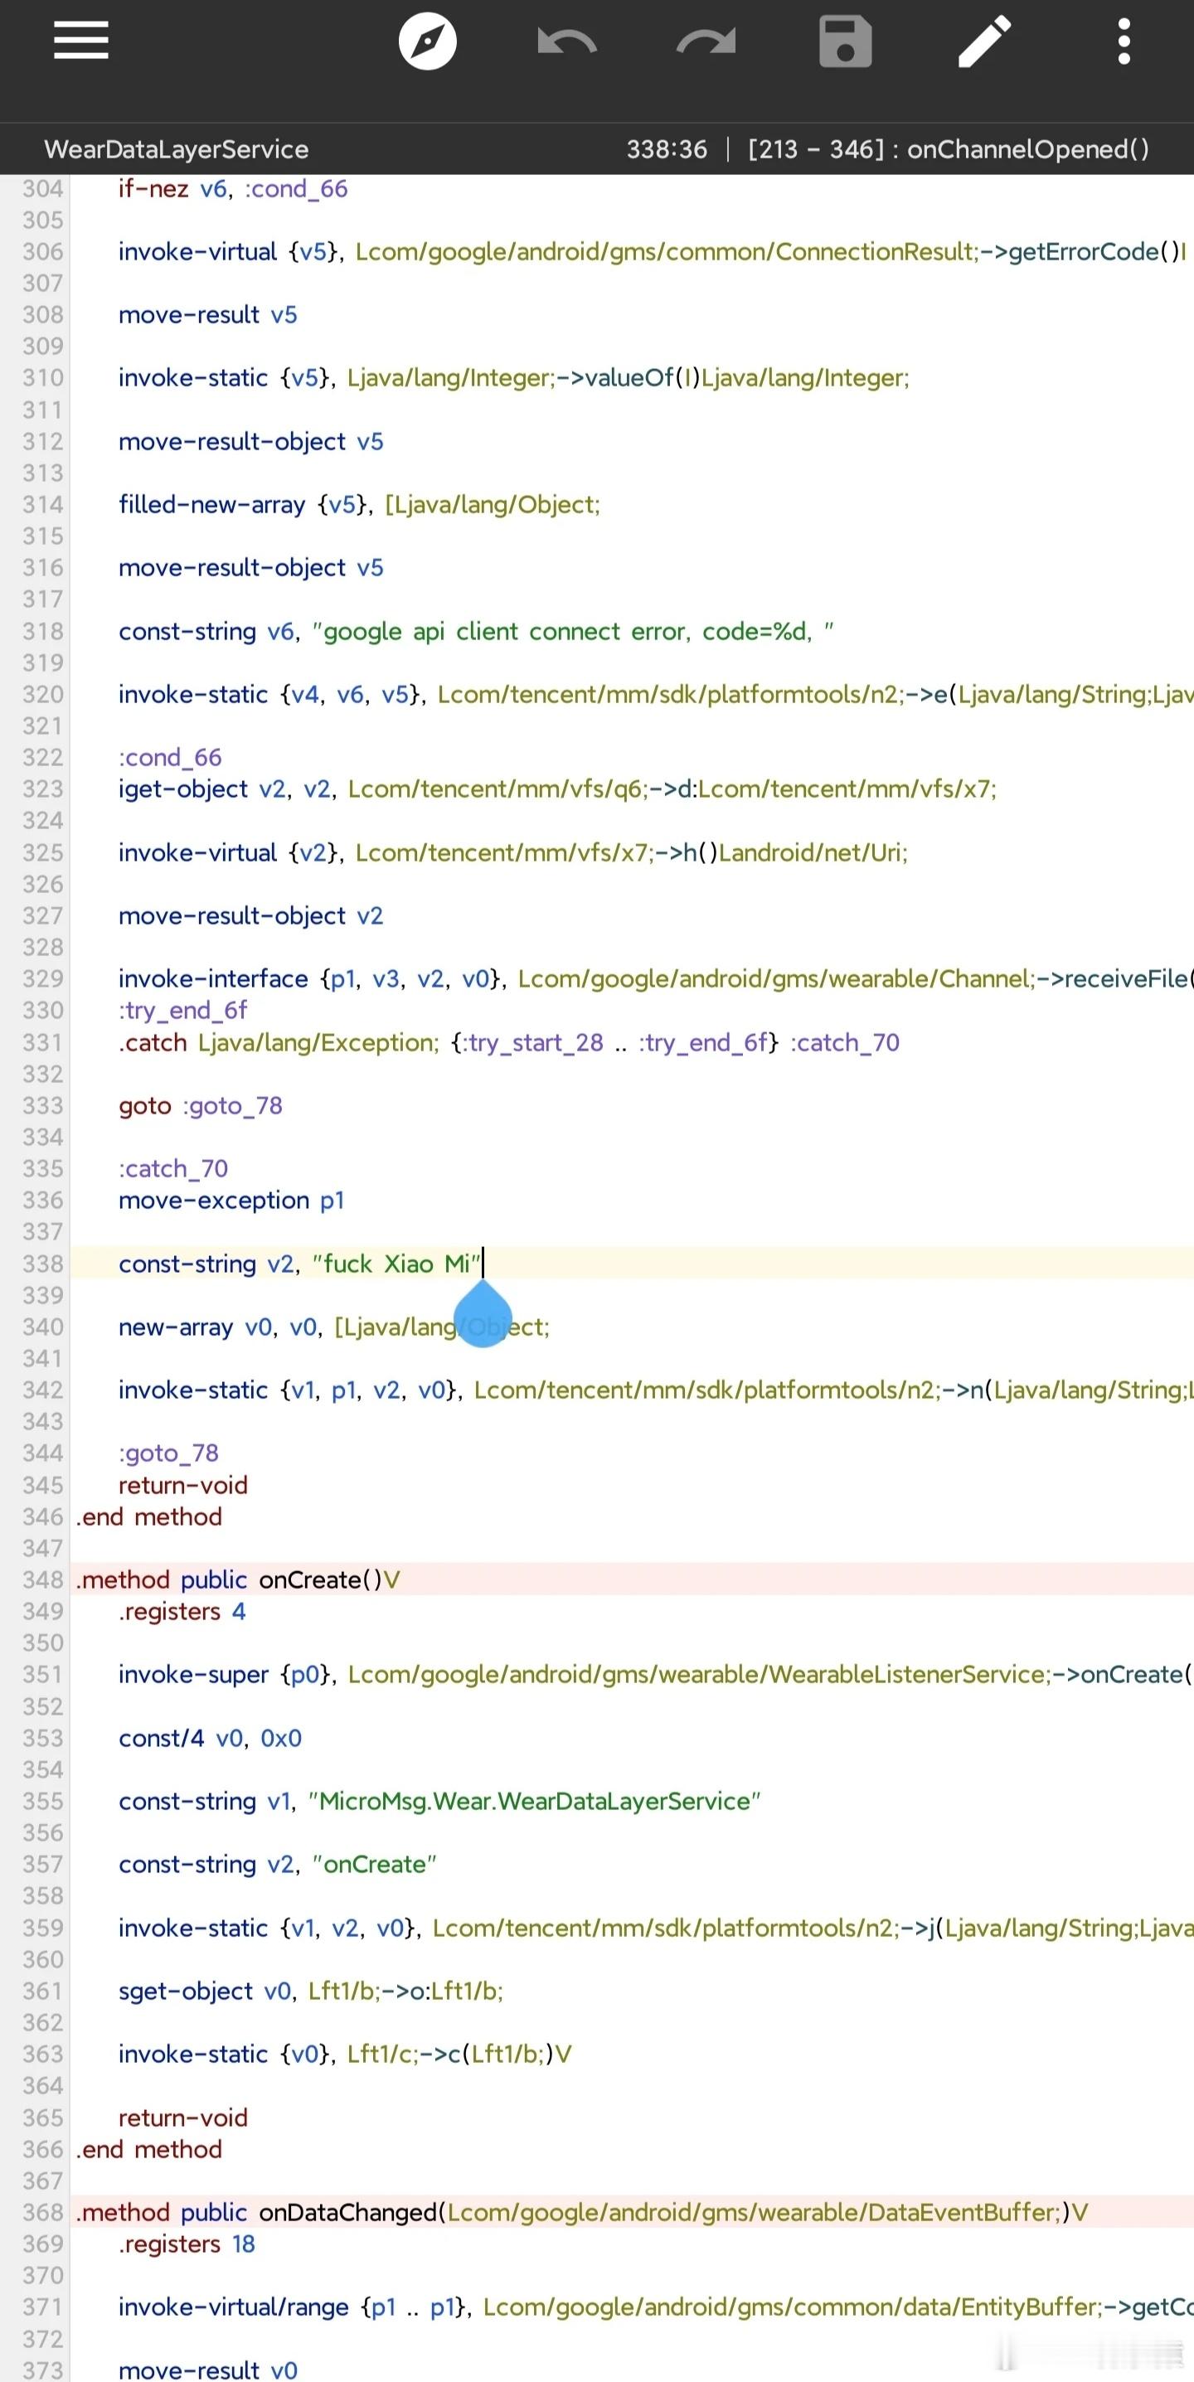The height and width of the screenshot is (2382, 1194).
Task: Place cursor on line 'if-nez v6, :cond_66'
Action: point(233,189)
